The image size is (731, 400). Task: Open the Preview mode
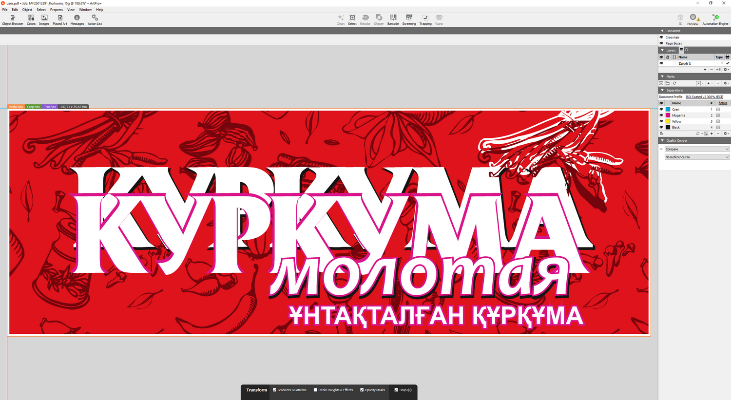(x=693, y=20)
